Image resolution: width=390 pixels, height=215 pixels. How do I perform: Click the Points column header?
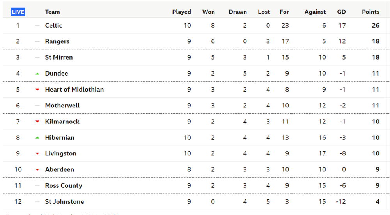tap(370, 12)
